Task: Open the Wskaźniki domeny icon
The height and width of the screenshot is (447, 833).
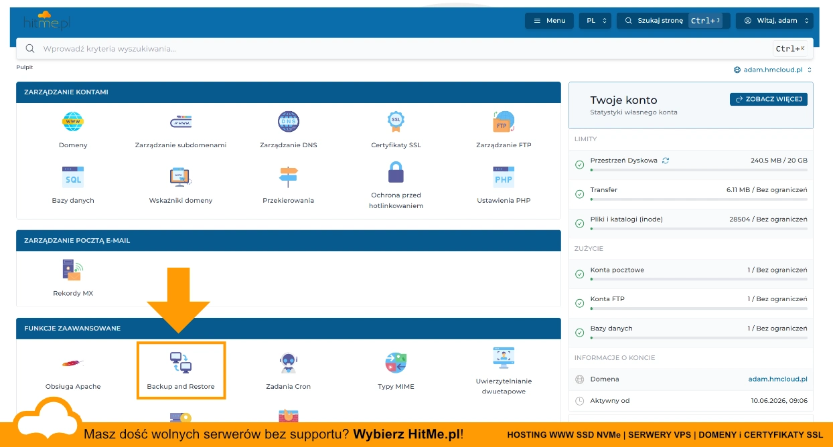Action: click(181, 177)
